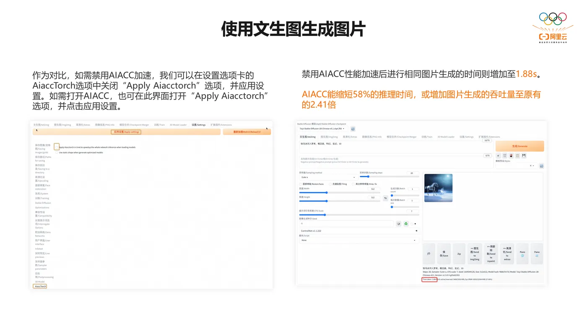This screenshot has height=330, width=587.
Task: Click the Send to inpaint button
Action: coord(491,254)
